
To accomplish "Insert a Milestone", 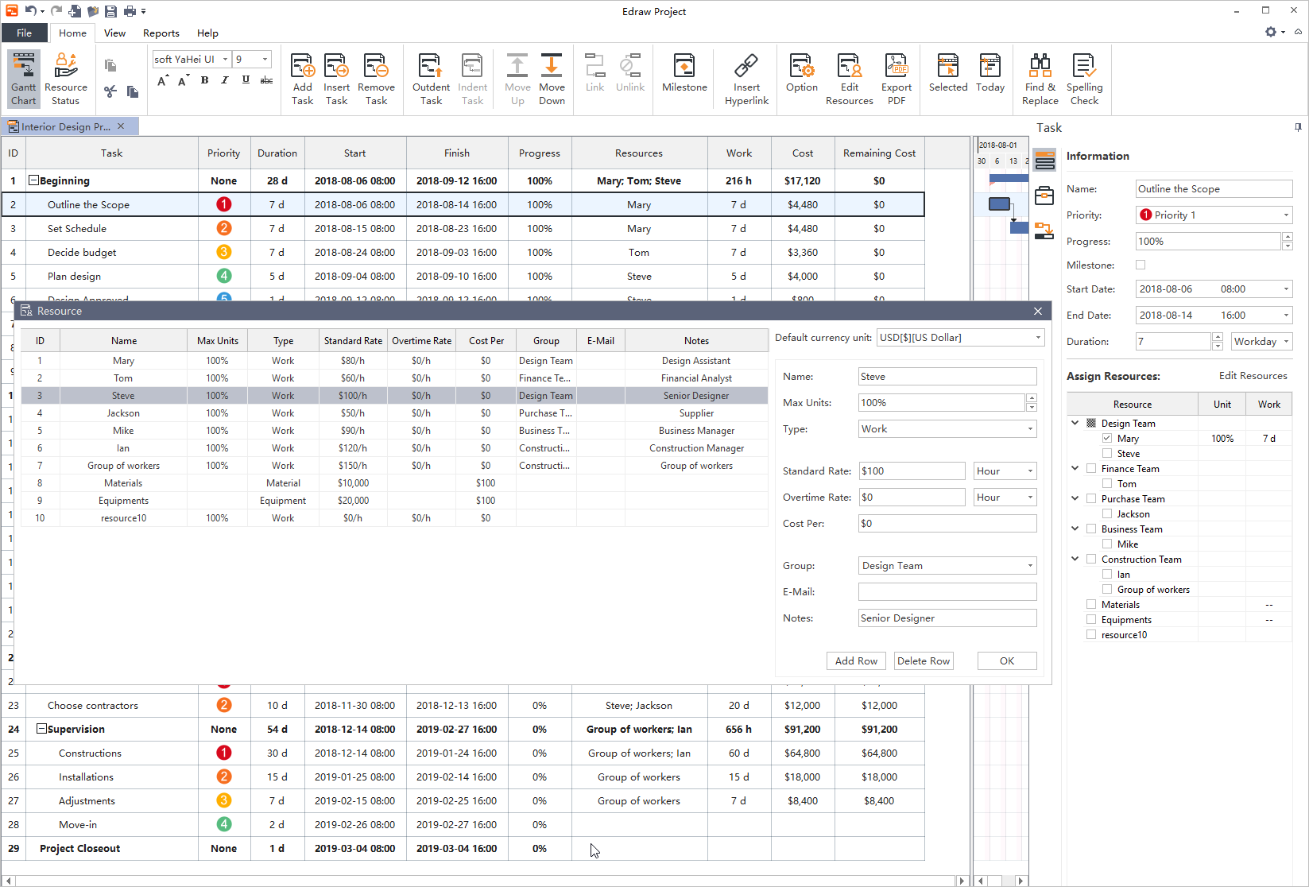I will tap(684, 73).
